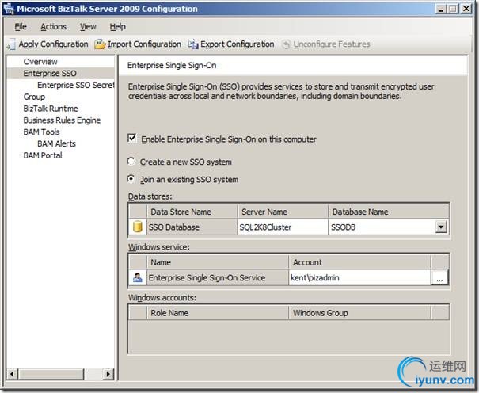Click the Windows Group column header
Screen dimensions: 479x393
click(359, 313)
